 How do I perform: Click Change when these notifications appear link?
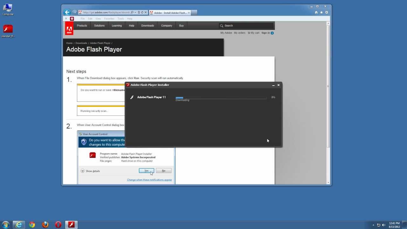tap(149, 180)
